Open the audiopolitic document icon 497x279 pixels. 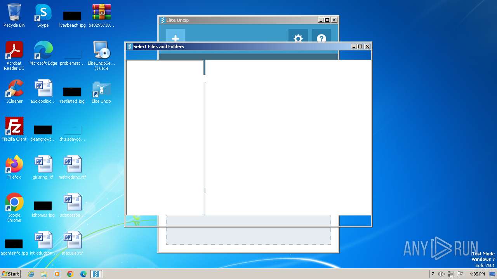43,91
